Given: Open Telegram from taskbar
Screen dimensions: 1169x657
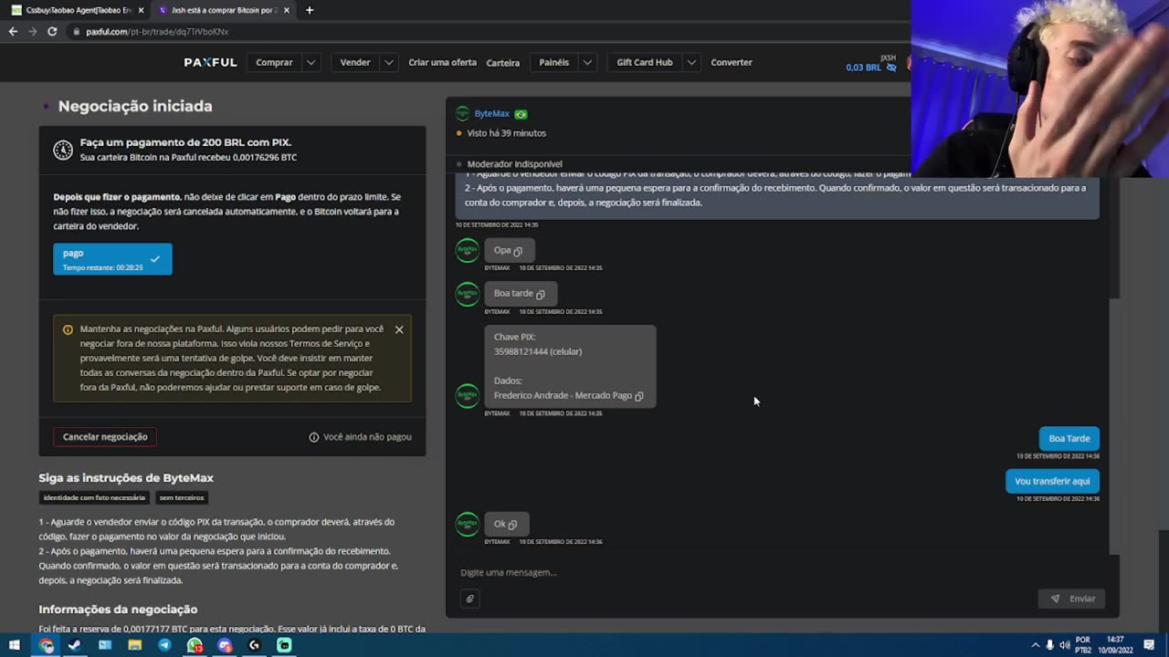Looking at the screenshot, I should coord(164,645).
